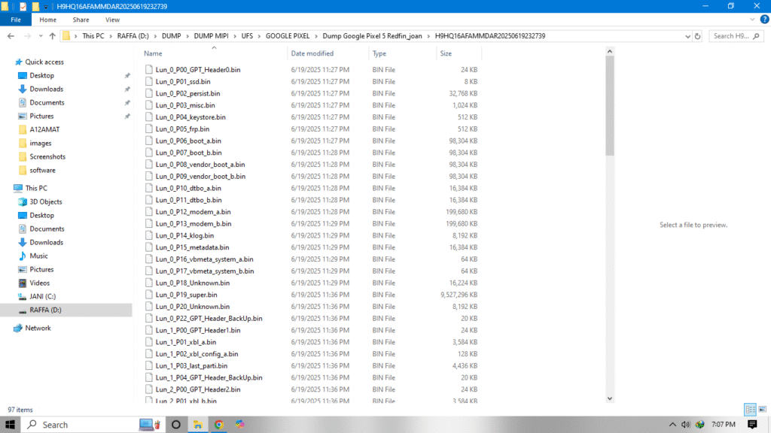Click the Windows Start button
The image size is (771, 433).
(x=11, y=425)
